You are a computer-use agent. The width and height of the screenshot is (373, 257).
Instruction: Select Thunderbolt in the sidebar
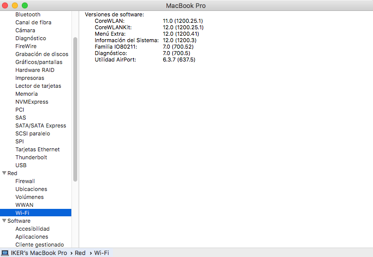coord(31,157)
